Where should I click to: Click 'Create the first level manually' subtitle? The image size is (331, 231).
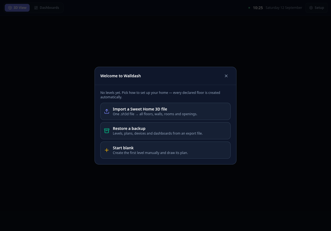(x=150, y=153)
